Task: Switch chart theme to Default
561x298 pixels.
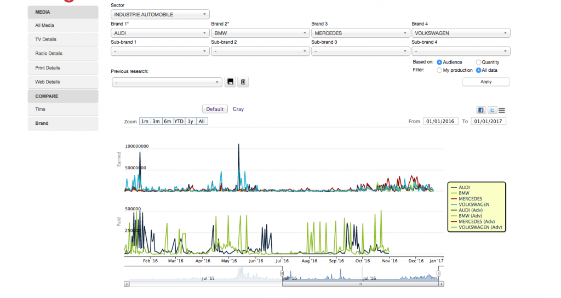Action: coord(215,109)
